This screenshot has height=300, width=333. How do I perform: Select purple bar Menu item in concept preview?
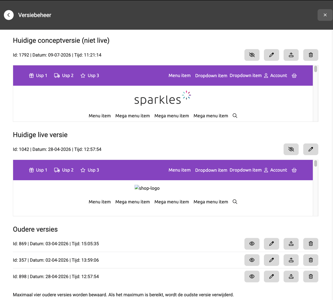(x=180, y=76)
